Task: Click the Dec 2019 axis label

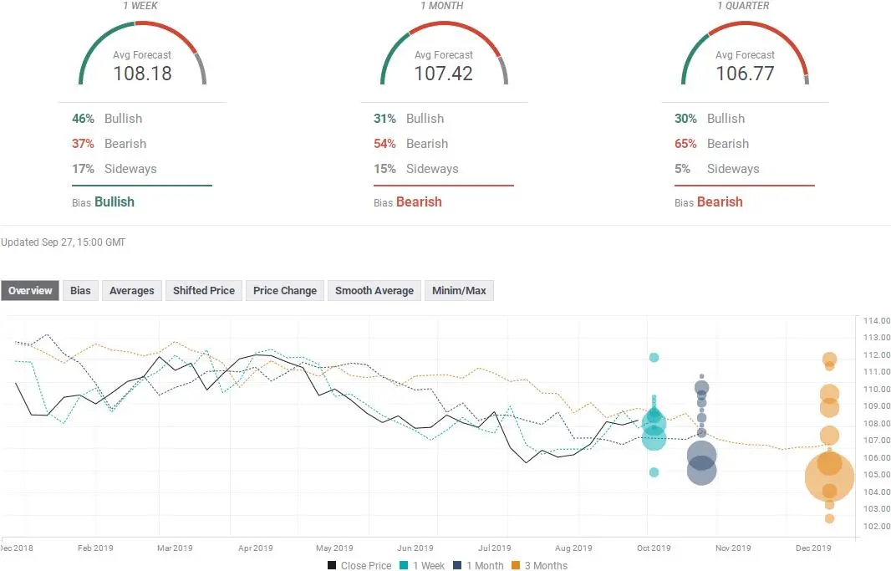Action: [x=813, y=548]
